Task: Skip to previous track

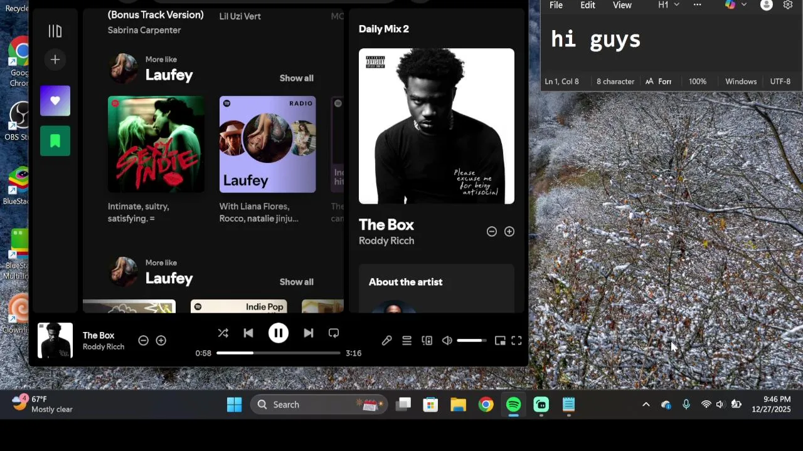Action: click(248, 333)
